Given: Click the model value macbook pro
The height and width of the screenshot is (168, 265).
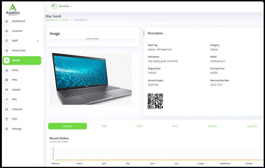Looking at the screenshot, I should coord(218,61).
